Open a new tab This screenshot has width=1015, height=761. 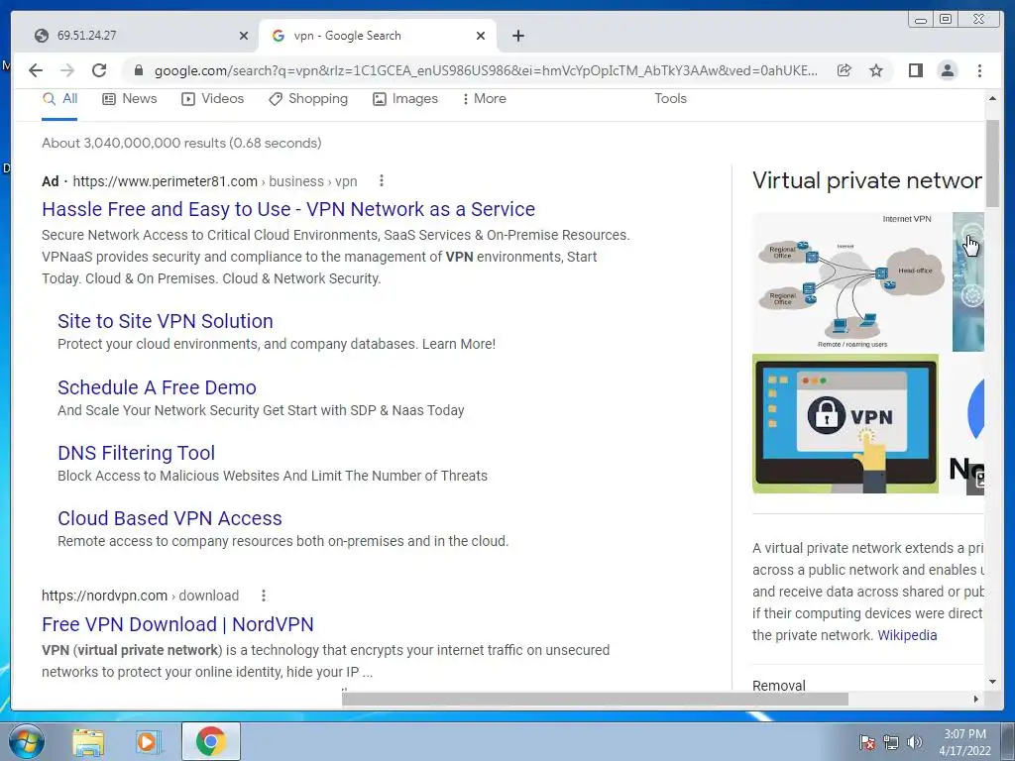click(x=517, y=36)
